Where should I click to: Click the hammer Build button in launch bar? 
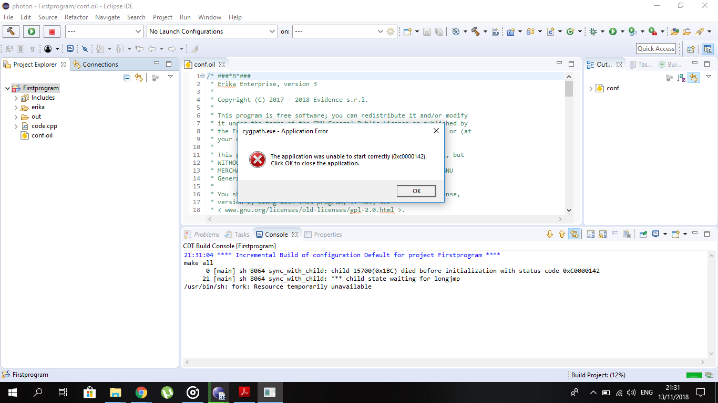[x=11, y=31]
